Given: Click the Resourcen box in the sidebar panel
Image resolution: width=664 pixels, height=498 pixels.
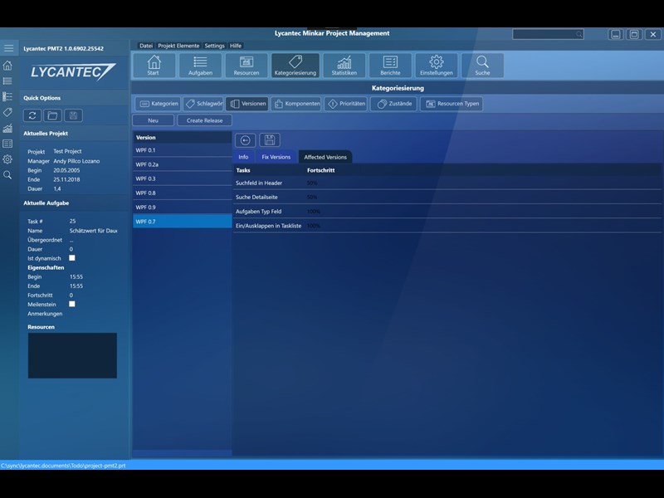Looking at the screenshot, I should point(72,355).
